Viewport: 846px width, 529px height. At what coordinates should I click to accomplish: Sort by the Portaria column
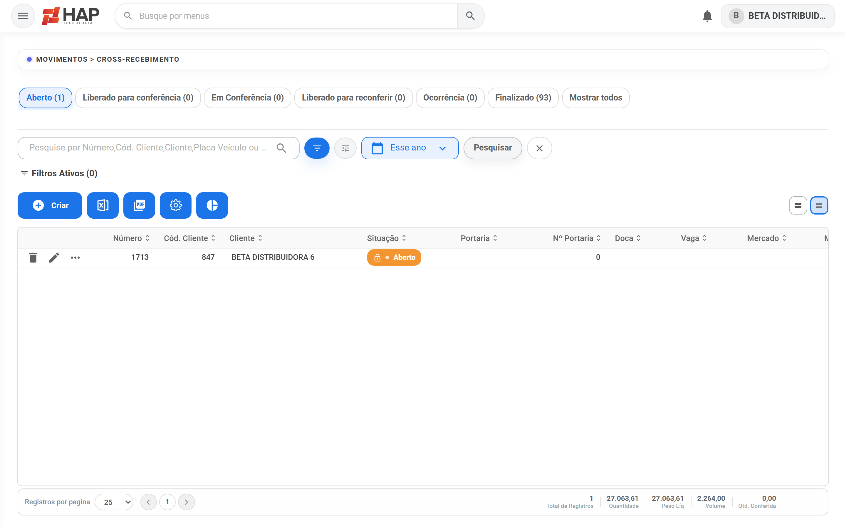coord(479,238)
